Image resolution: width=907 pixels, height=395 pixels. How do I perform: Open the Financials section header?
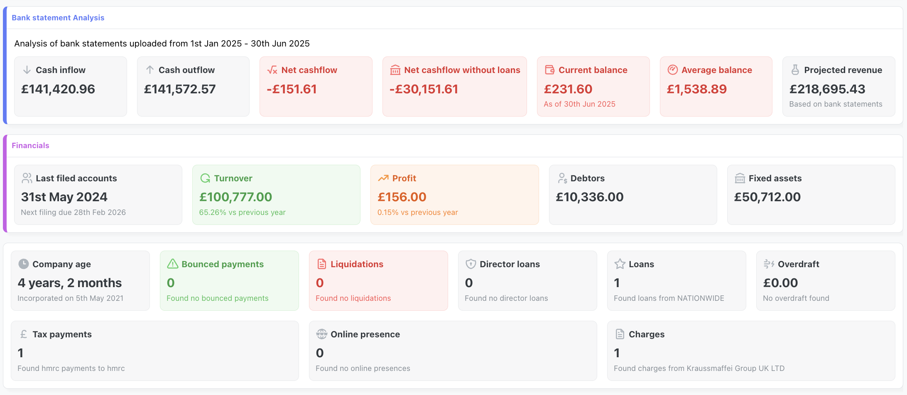tap(30, 145)
